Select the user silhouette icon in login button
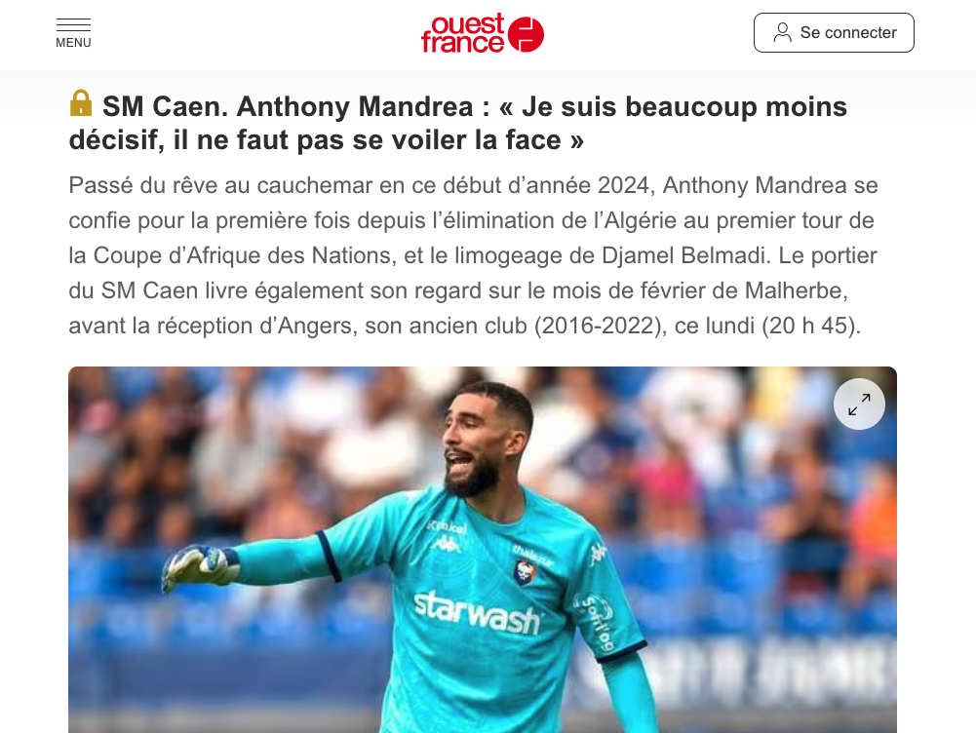 click(x=782, y=32)
